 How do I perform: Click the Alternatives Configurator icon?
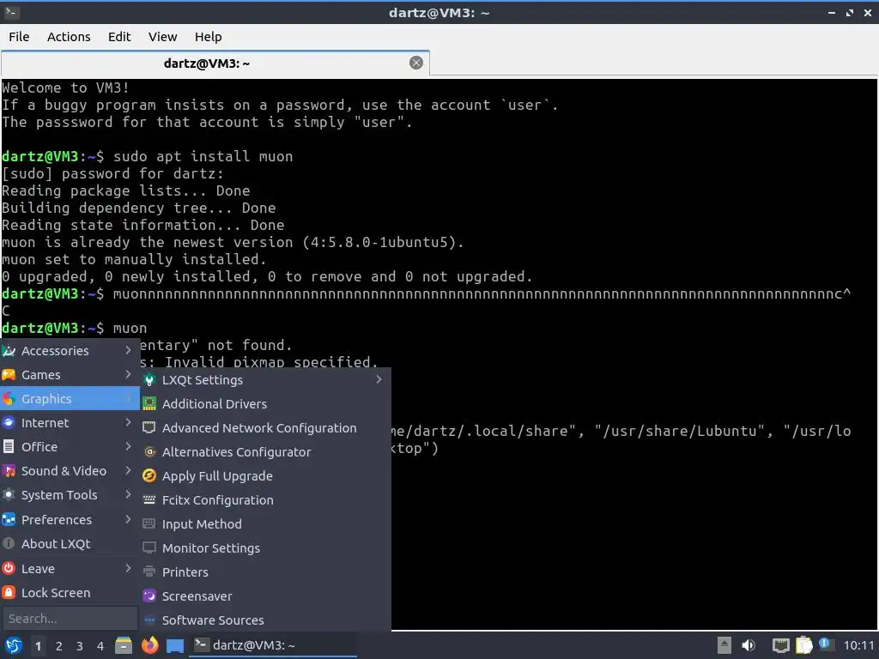click(149, 451)
